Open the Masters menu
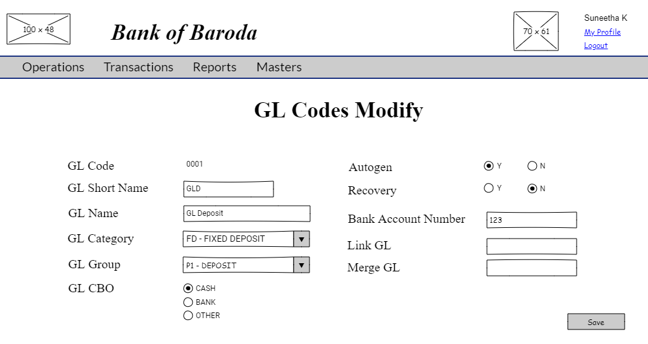Viewport: 648px width, 344px height. pyautogui.click(x=279, y=67)
